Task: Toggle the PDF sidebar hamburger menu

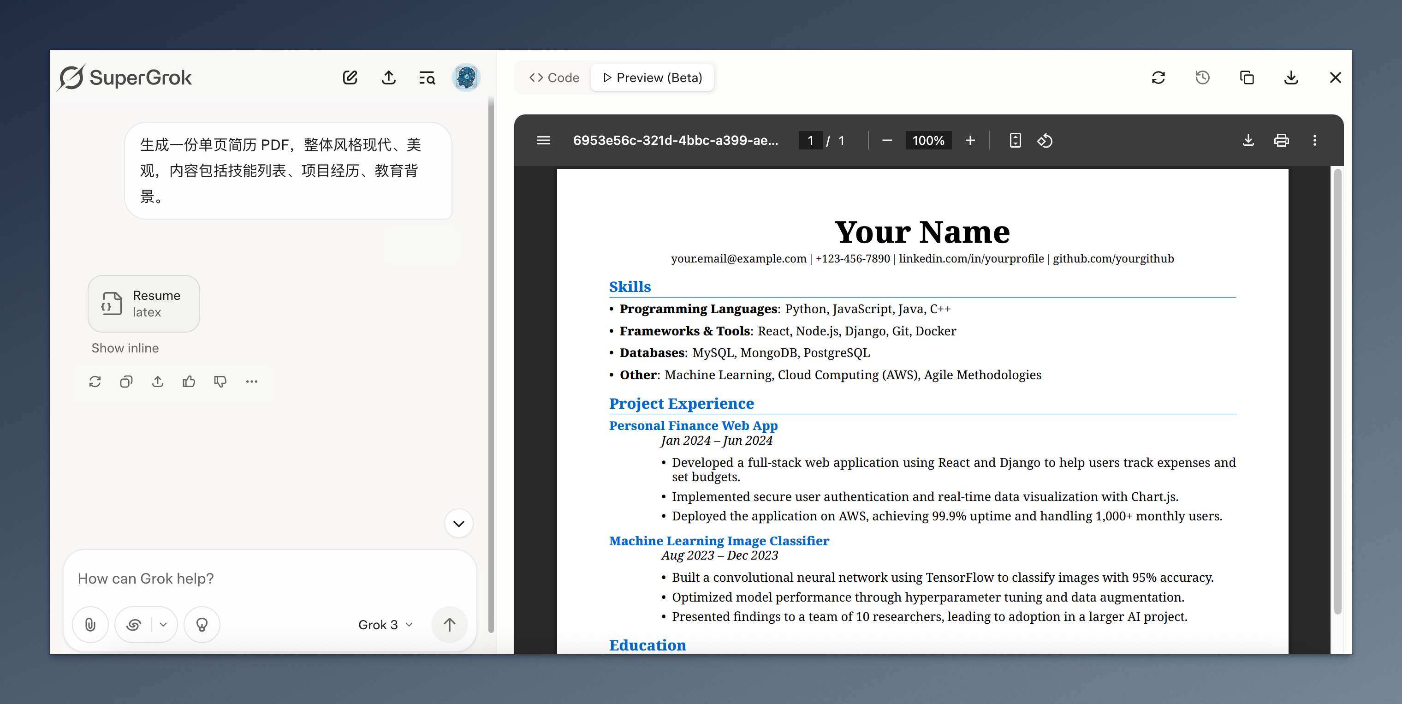Action: click(x=543, y=140)
